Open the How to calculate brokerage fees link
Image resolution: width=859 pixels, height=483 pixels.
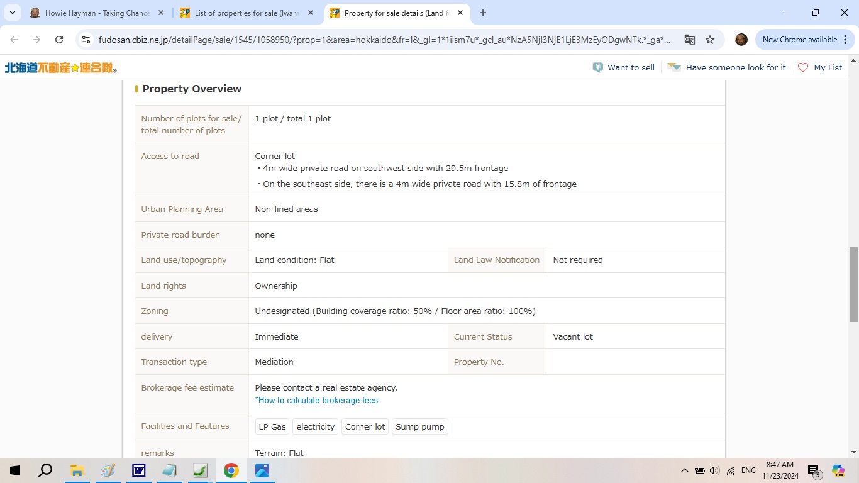[316, 401]
